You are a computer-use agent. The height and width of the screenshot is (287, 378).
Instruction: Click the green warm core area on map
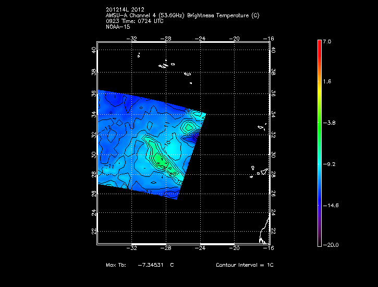[x=159, y=159]
